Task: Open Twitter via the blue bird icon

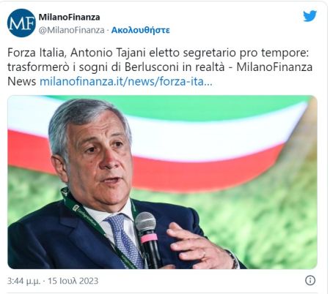Action: [310, 16]
